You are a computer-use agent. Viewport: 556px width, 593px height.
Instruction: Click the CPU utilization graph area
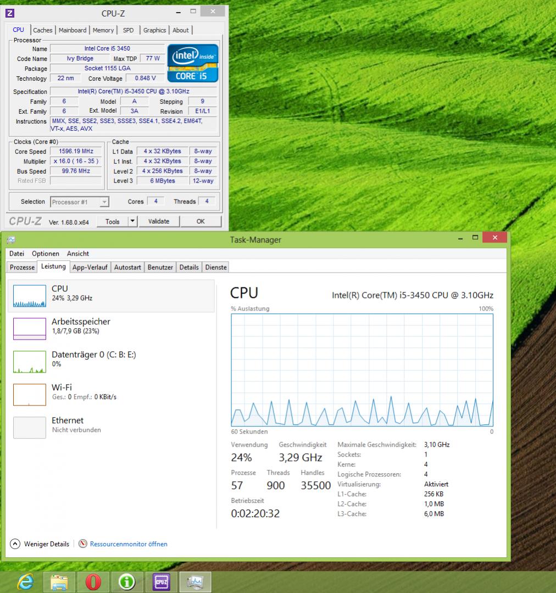[x=362, y=370]
